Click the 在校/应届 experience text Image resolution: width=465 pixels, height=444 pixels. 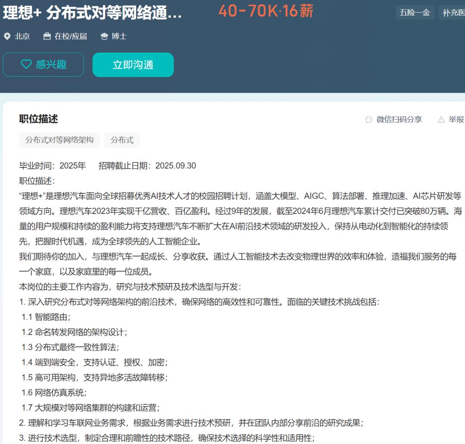[x=71, y=36]
